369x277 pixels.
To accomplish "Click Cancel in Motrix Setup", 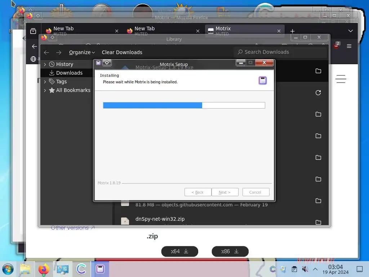I will click(256, 192).
